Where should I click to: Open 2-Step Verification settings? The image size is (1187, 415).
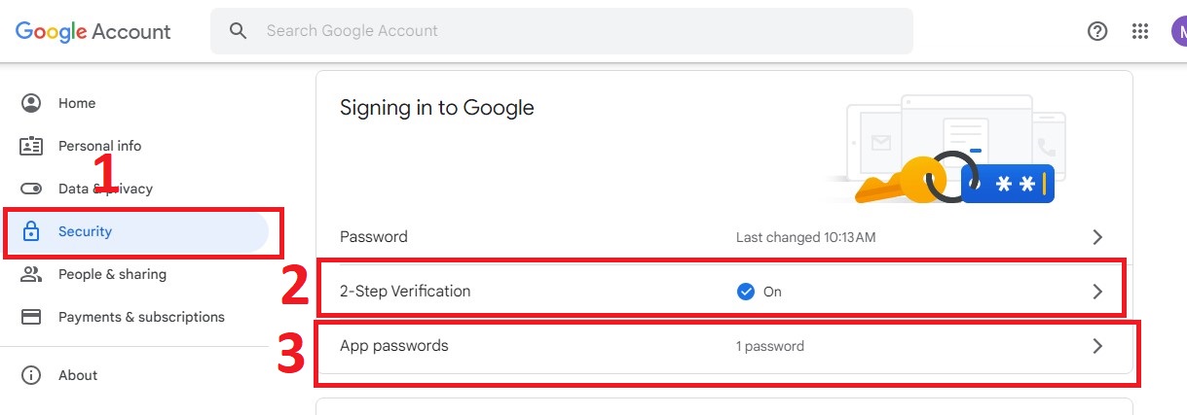pyautogui.click(x=724, y=292)
